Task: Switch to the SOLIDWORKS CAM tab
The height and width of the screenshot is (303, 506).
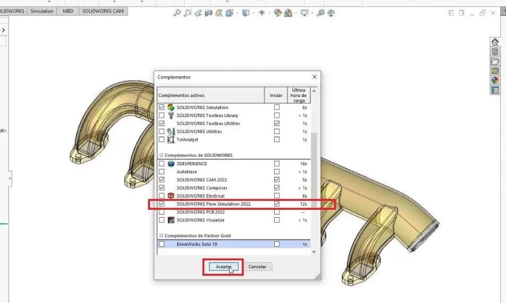Action: [x=103, y=11]
